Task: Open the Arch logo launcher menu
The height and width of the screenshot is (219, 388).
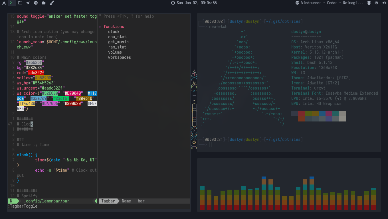Action: point(4,3)
